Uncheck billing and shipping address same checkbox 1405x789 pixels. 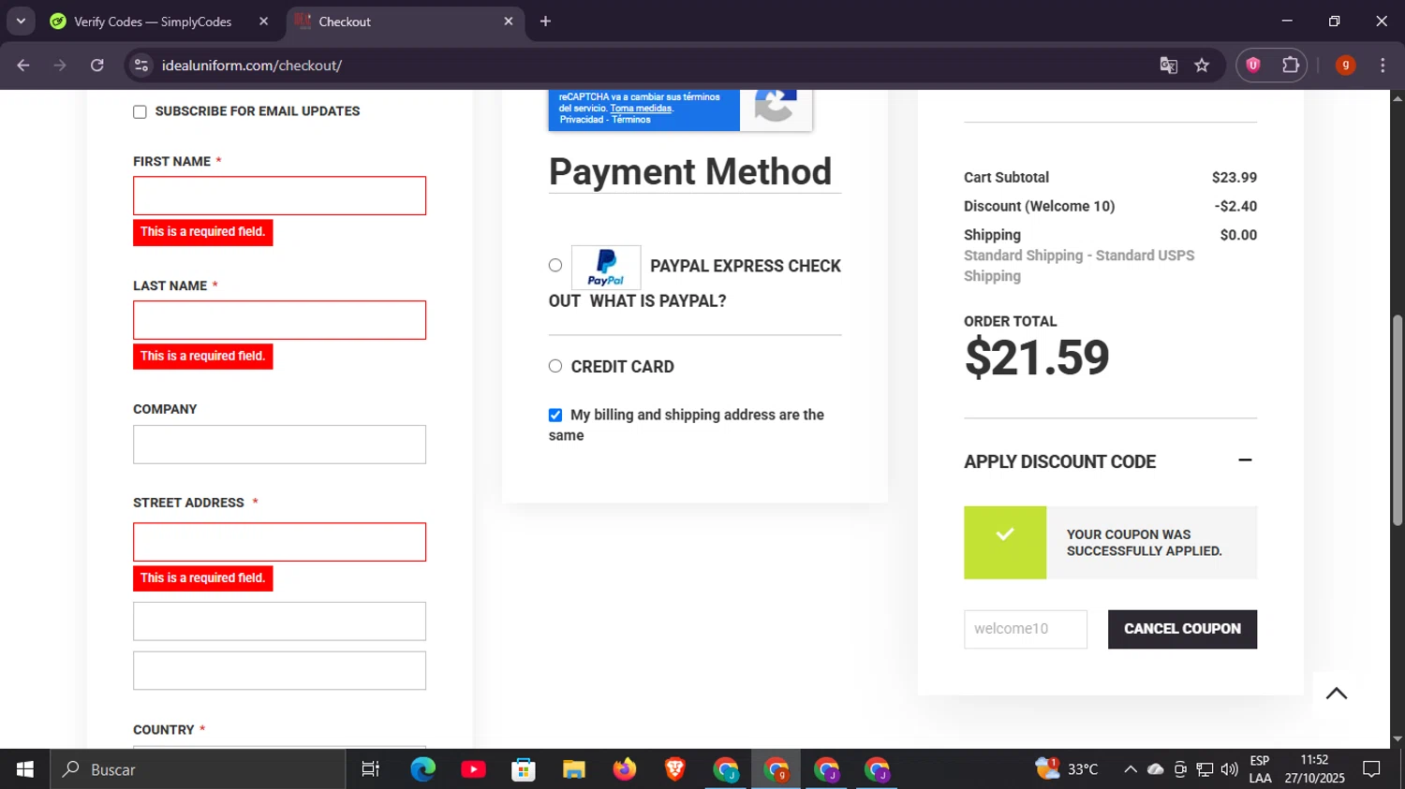555,415
